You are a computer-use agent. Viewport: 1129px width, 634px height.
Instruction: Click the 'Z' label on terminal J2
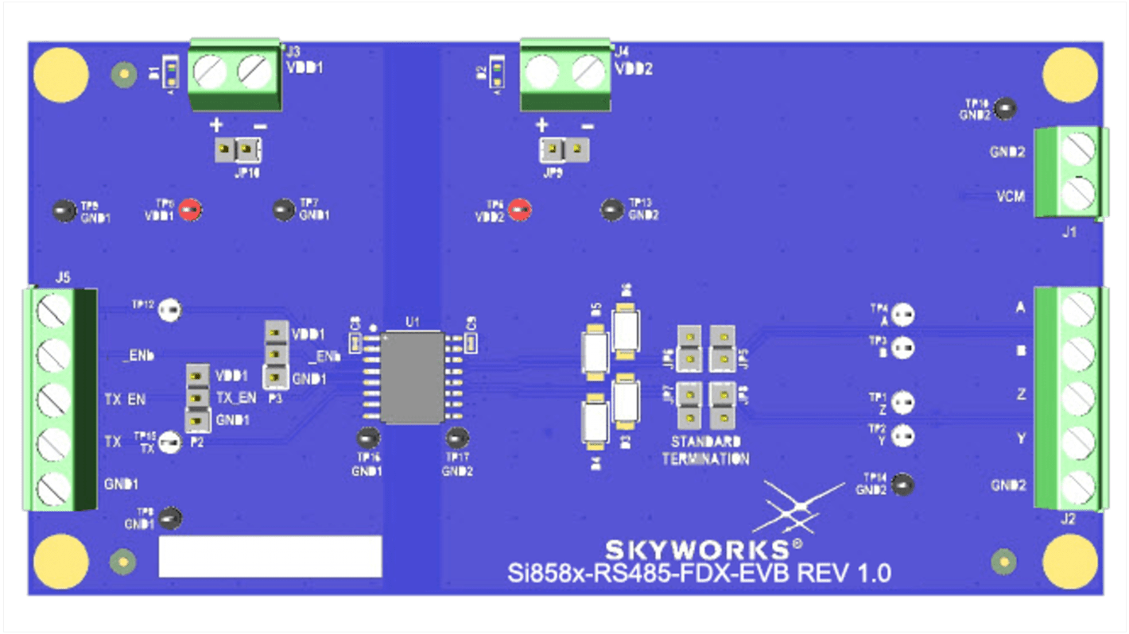[x=1020, y=394]
